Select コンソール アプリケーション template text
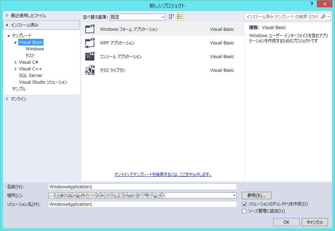This screenshot has height=231, width=335. [x=121, y=56]
